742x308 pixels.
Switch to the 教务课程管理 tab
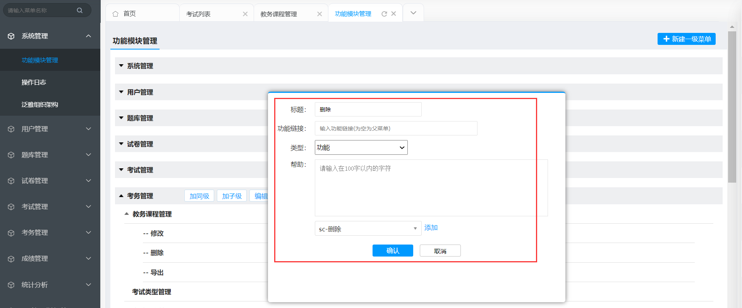tap(279, 14)
